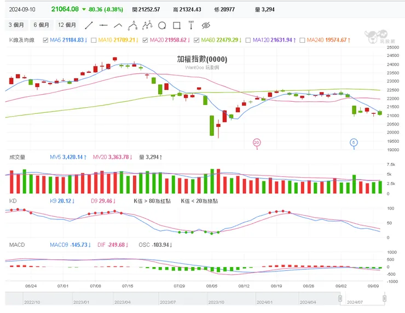The image size is (405, 313).
Task: Click the pink 20 event marker on chart
Action: [257, 143]
